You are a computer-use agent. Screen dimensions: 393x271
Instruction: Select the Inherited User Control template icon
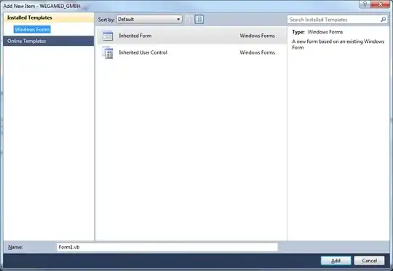point(108,52)
